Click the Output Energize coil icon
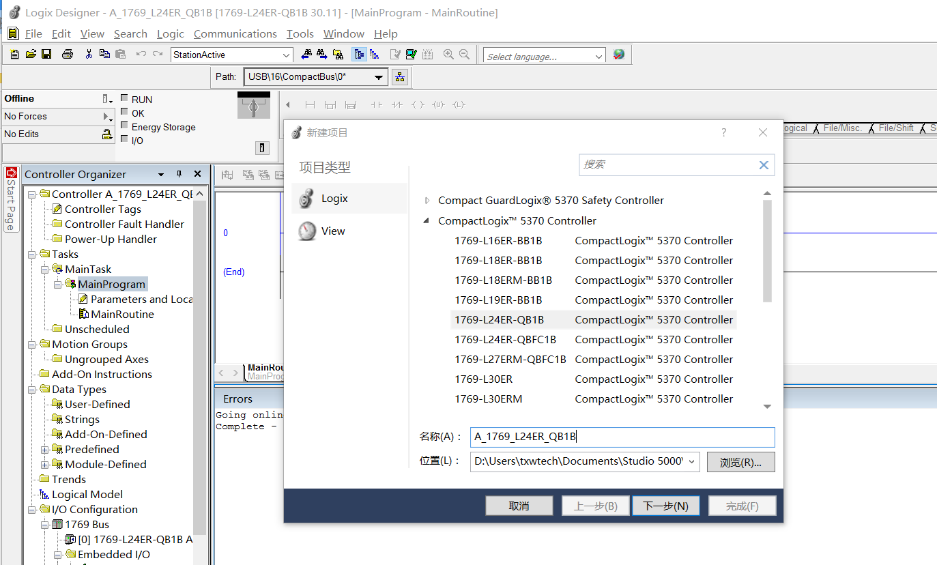Image resolution: width=937 pixels, height=565 pixels. 418,105
